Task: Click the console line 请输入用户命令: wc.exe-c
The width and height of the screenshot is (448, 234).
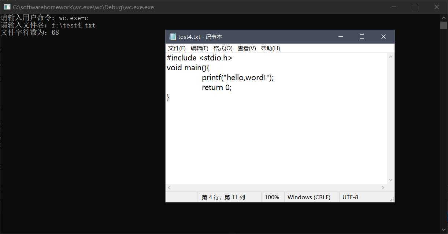Action: tap(44, 18)
